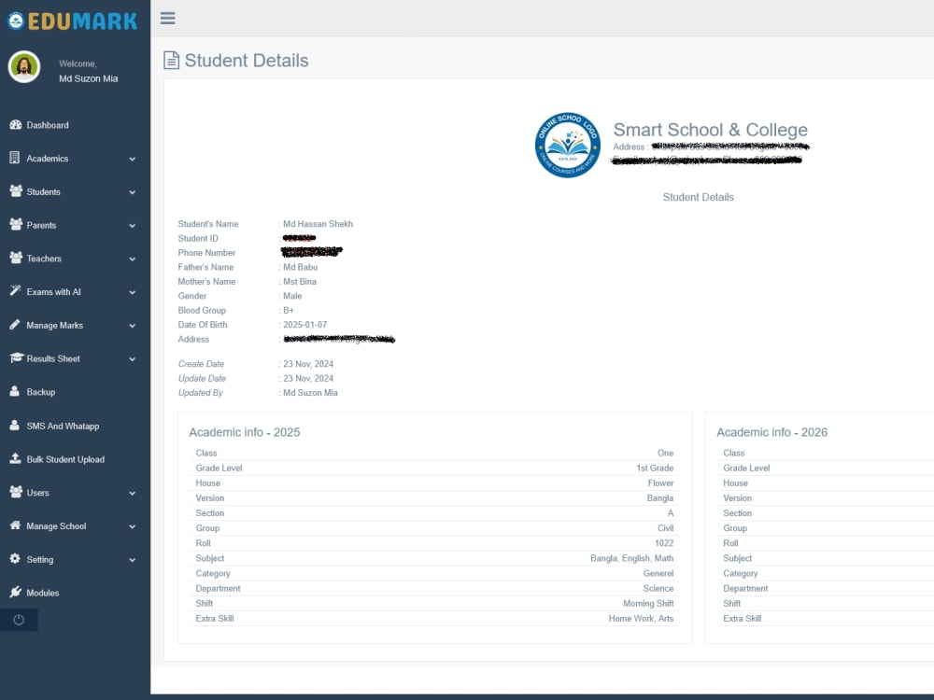Viewport: 934px width, 700px height.
Task: Click shift value Morning Shift
Action: tap(648, 603)
